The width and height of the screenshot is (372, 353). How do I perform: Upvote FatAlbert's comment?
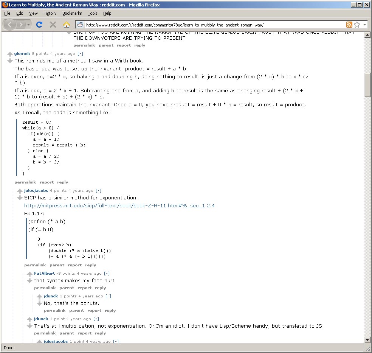(29, 274)
